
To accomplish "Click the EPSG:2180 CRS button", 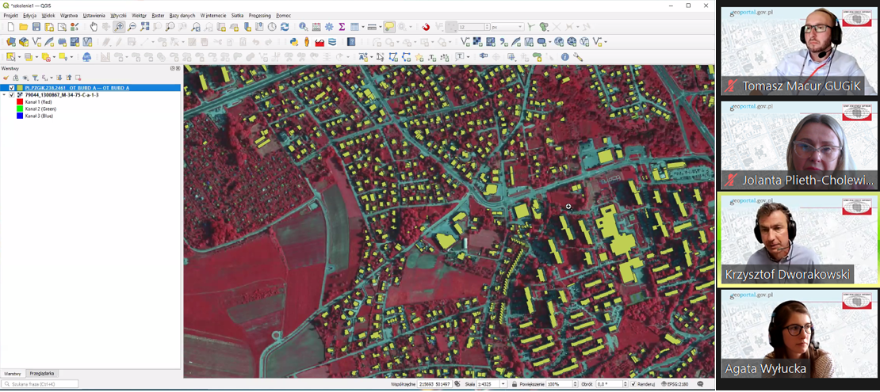I will pos(674,384).
